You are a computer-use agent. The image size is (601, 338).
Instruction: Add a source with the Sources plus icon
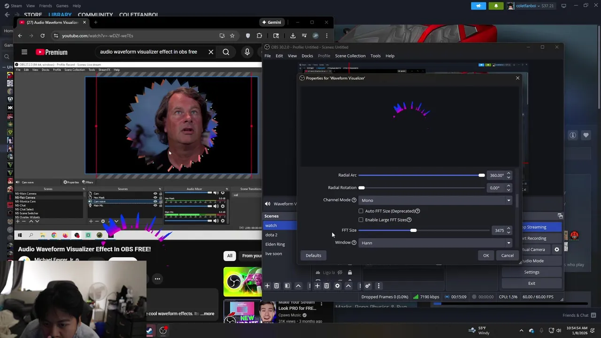point(317,286)
